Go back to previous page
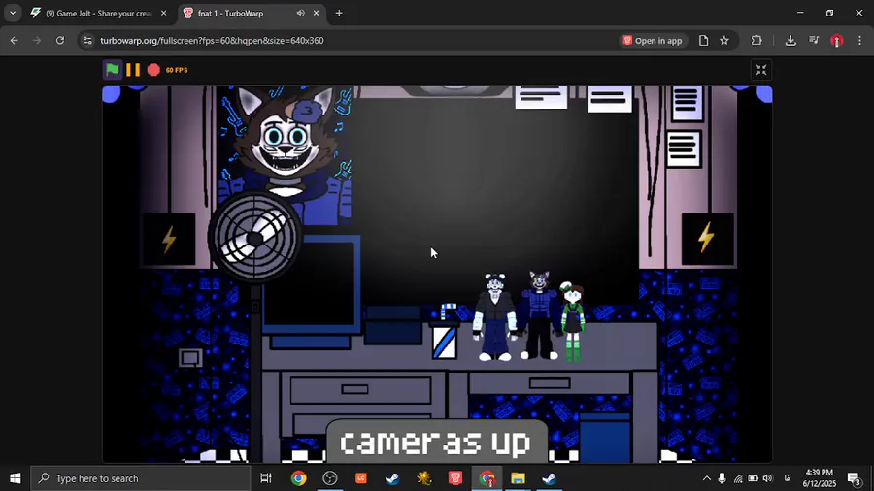This screenshot has height=491, width=874. click(15, 40)
